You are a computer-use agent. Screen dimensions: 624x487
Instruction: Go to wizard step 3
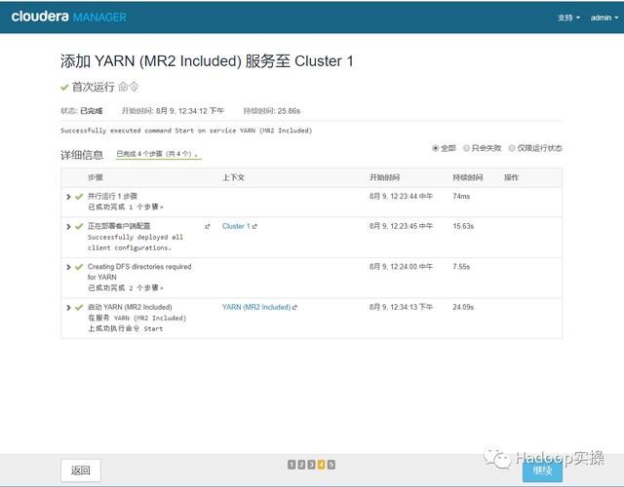311,465
